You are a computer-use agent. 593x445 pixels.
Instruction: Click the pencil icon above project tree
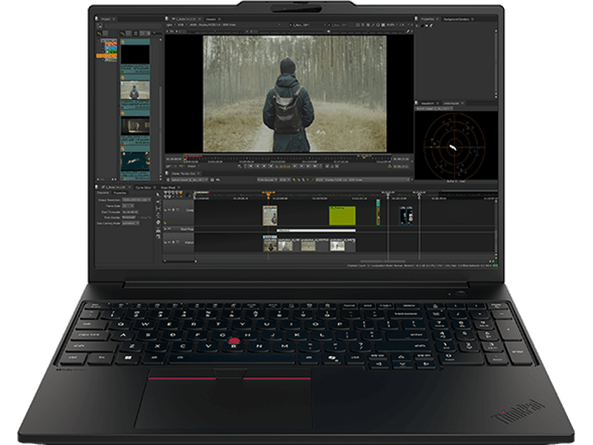(99, 33)
